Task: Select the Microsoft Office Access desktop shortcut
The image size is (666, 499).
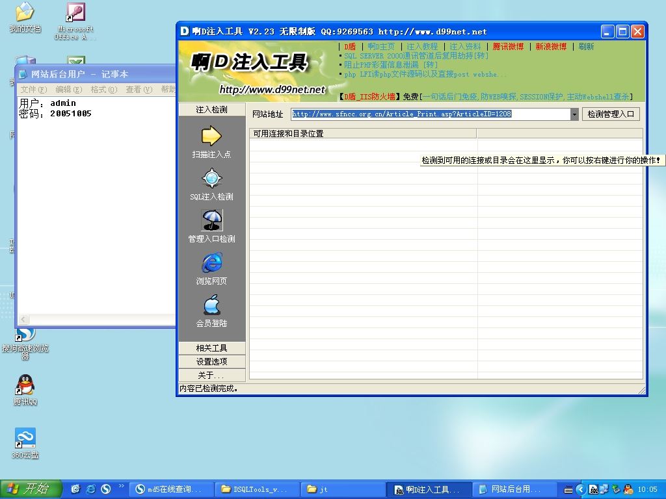Action: 75,21
